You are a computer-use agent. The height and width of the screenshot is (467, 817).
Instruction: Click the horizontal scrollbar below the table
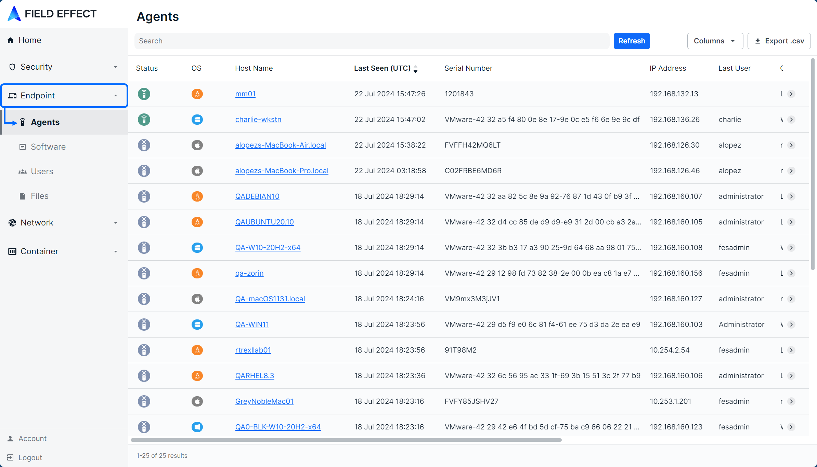pyautogui.click(x=346, y=440)
